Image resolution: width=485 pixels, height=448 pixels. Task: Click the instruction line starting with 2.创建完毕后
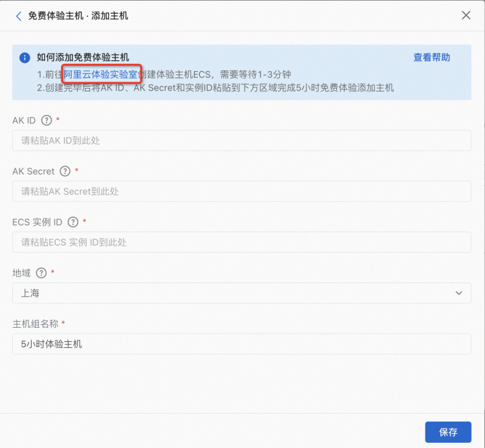(215, 88)
